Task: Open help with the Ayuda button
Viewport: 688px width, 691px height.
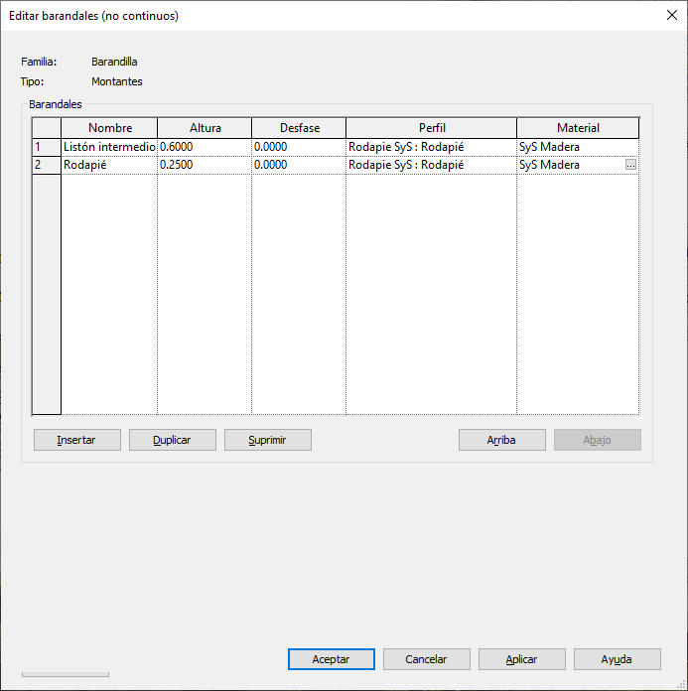Action: tap(617, 659)
